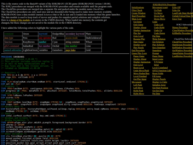Open the Down Push link
The image size is (193, 145).
[x=159, y=16]
